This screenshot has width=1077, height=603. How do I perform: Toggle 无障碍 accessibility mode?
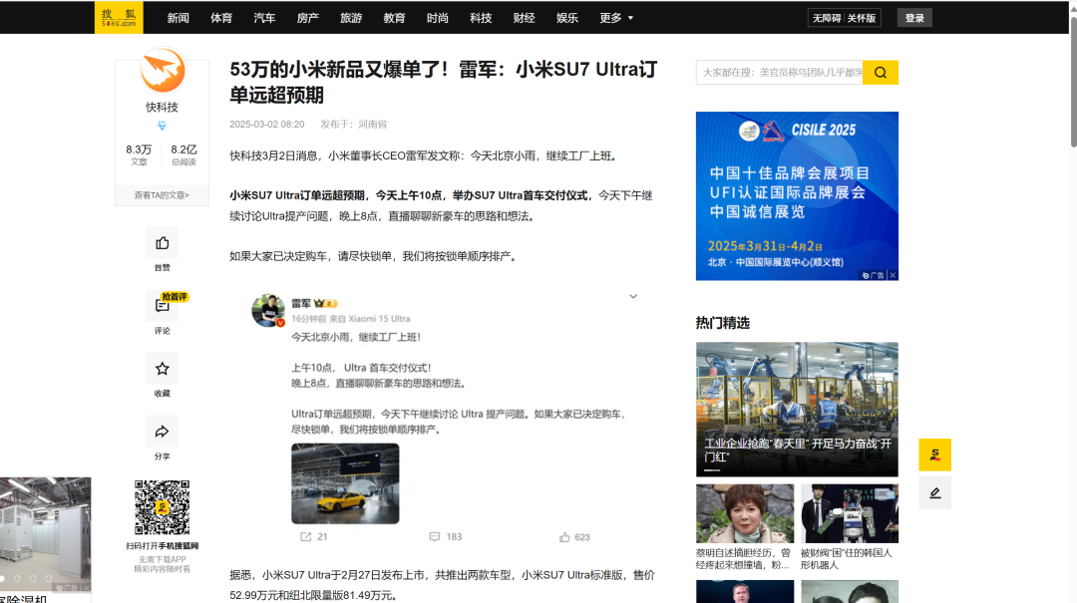827,18
